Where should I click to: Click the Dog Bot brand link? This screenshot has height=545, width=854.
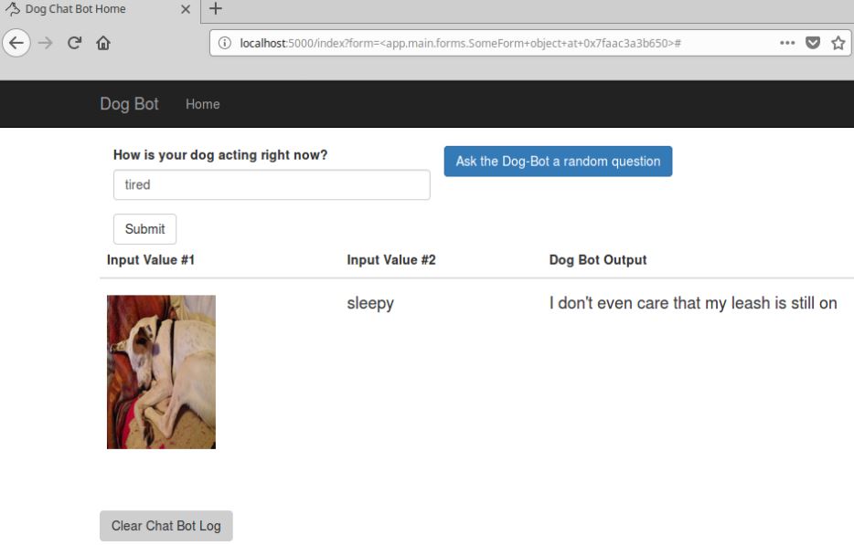[x=129, y=104]
